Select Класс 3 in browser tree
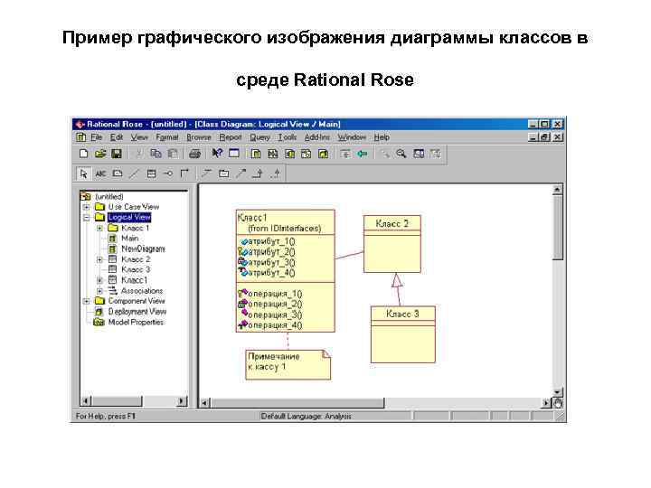 click(136, 269)
